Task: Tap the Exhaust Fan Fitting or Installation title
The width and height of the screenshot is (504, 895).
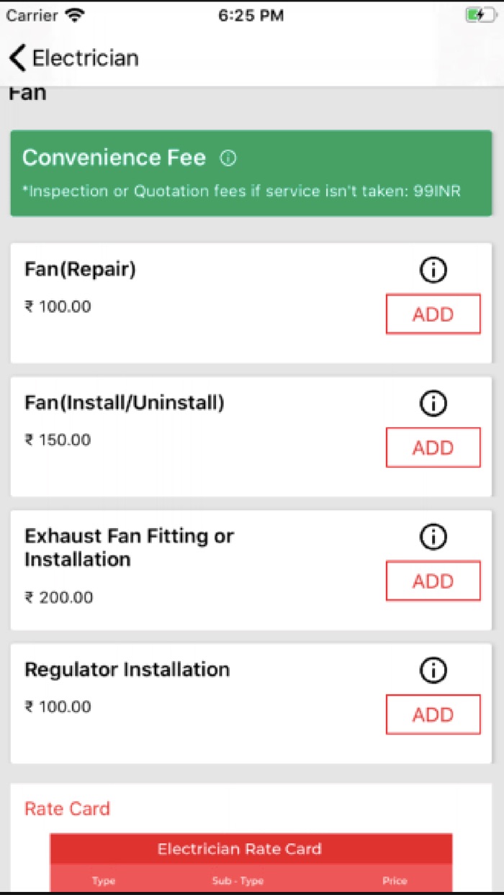Action: [129, 548]
